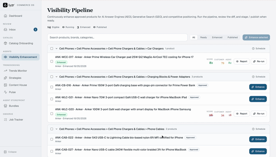Check the ANK-CB-016 product checkbox
Viewport: 276px width, 157px height.
point(52,87)
